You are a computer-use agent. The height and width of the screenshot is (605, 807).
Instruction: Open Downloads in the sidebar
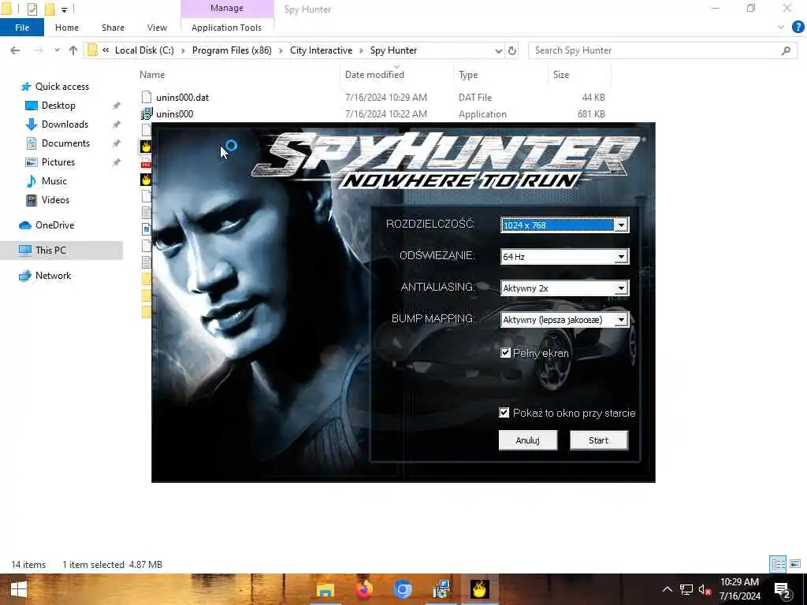coord(65,124)
